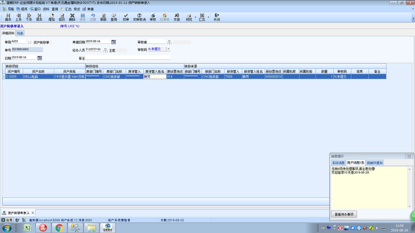Open lookup icon beside 经办人员 field
This screenshot has height=233, width=415.
[x=105, y=50]
